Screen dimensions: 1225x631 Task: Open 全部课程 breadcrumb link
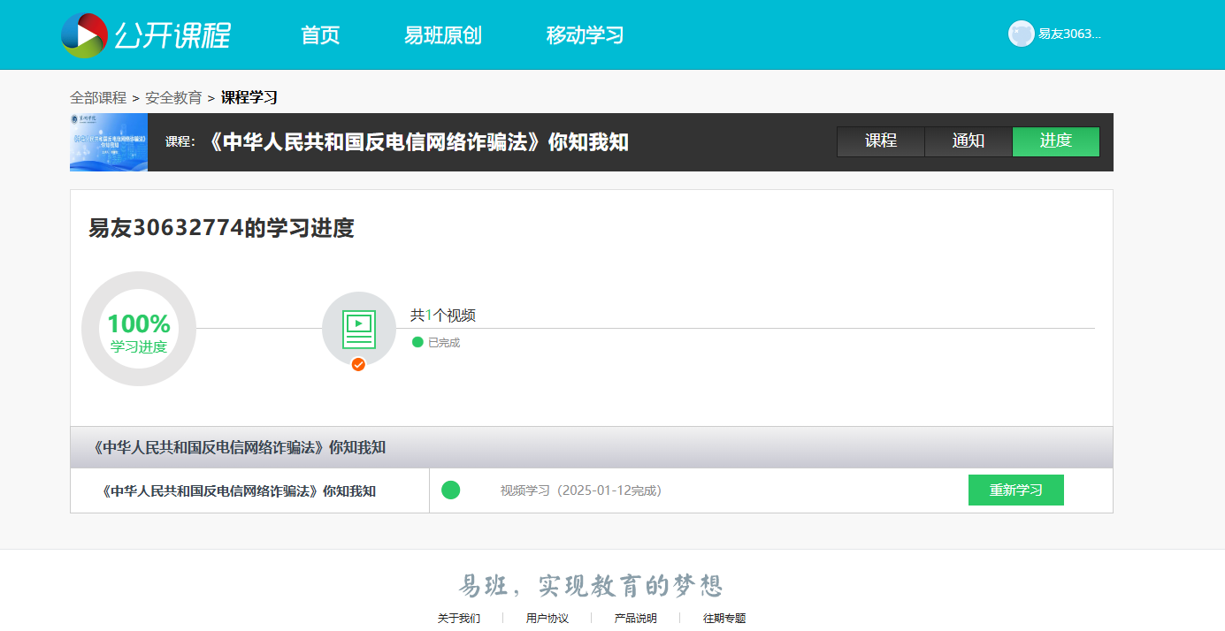tap(98, 98)
